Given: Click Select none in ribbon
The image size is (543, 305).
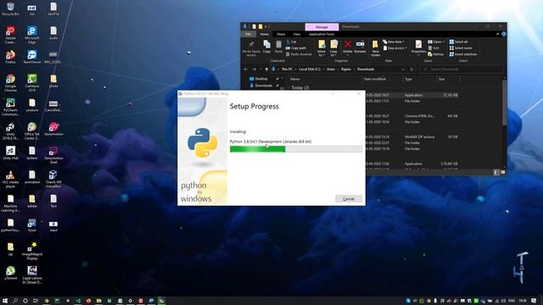Looking at the screenshot, I should pyautogui.click(x=460, y=48).
